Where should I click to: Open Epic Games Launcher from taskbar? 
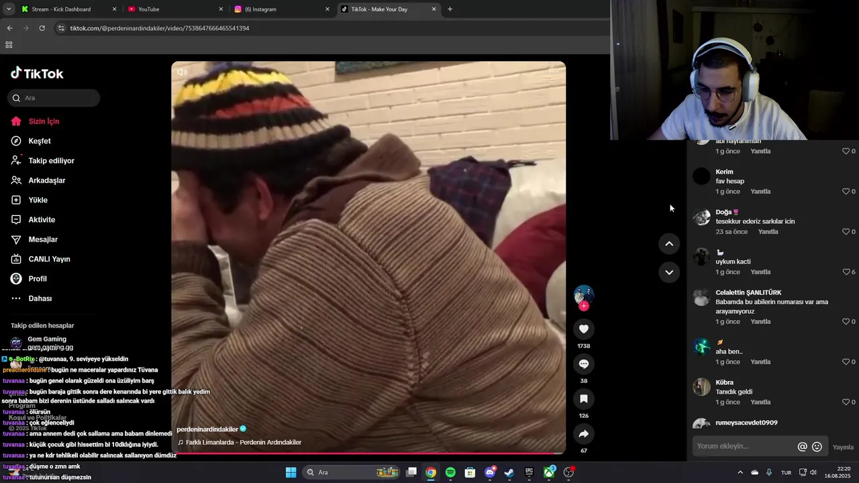(x=529, y=472)
